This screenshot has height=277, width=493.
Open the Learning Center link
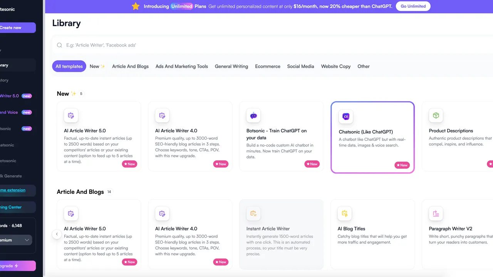17,207
